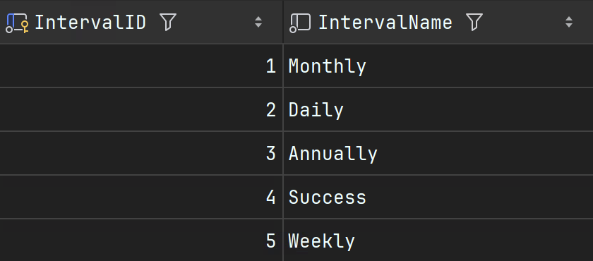This screenshot has width=593, height=261.
Task: Click empty space right of Weekly text
Action: coord(473,241)
